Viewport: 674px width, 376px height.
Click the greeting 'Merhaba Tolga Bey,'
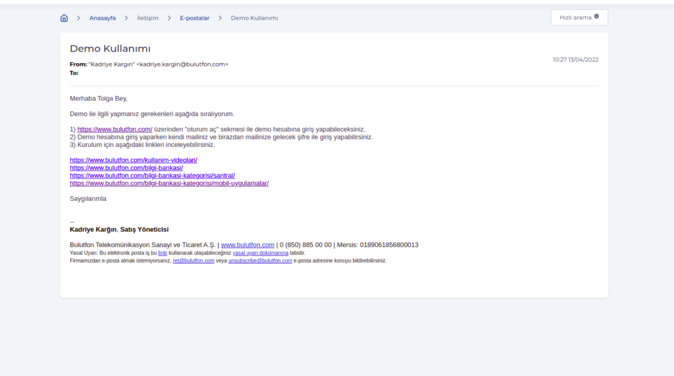click(99, 99)
